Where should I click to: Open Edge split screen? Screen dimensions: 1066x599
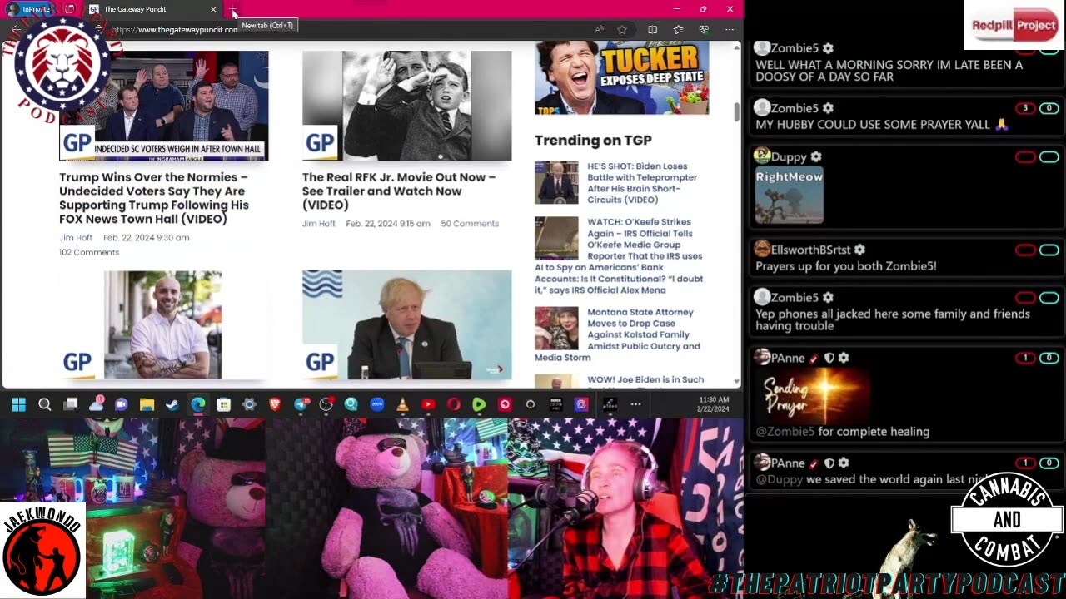click(652, 30)
